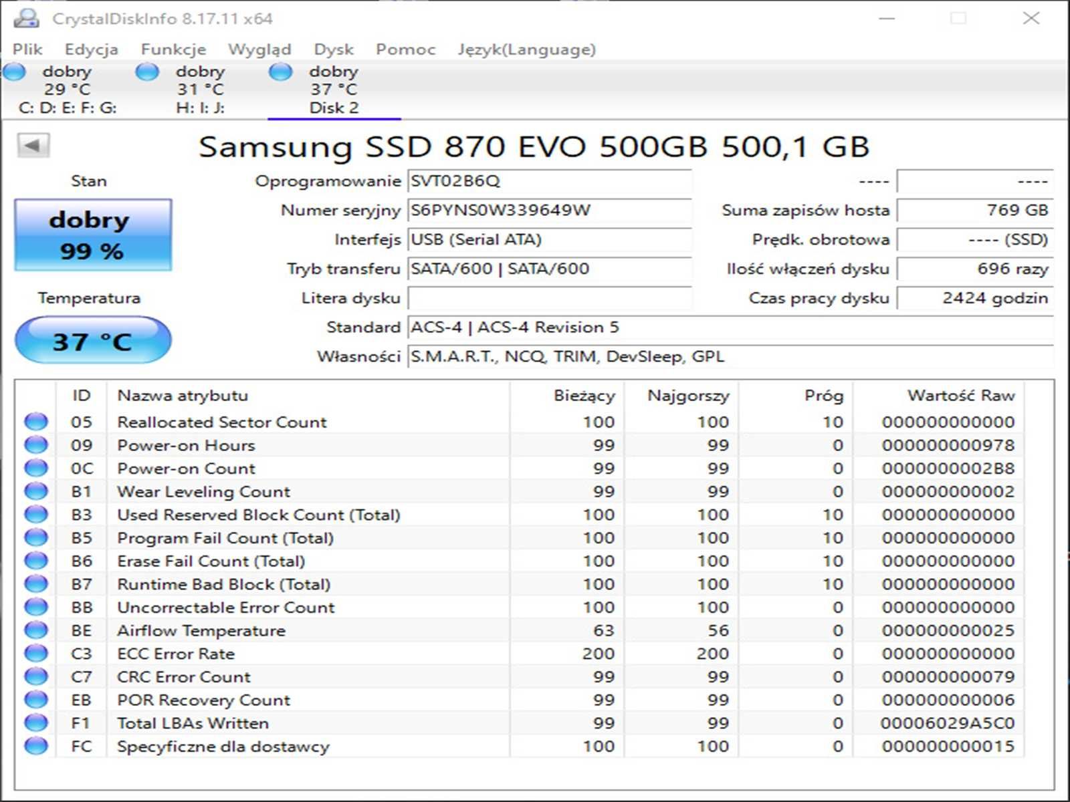
Task: Click status orb for Power-on Hours
Action: click(36, 445)
